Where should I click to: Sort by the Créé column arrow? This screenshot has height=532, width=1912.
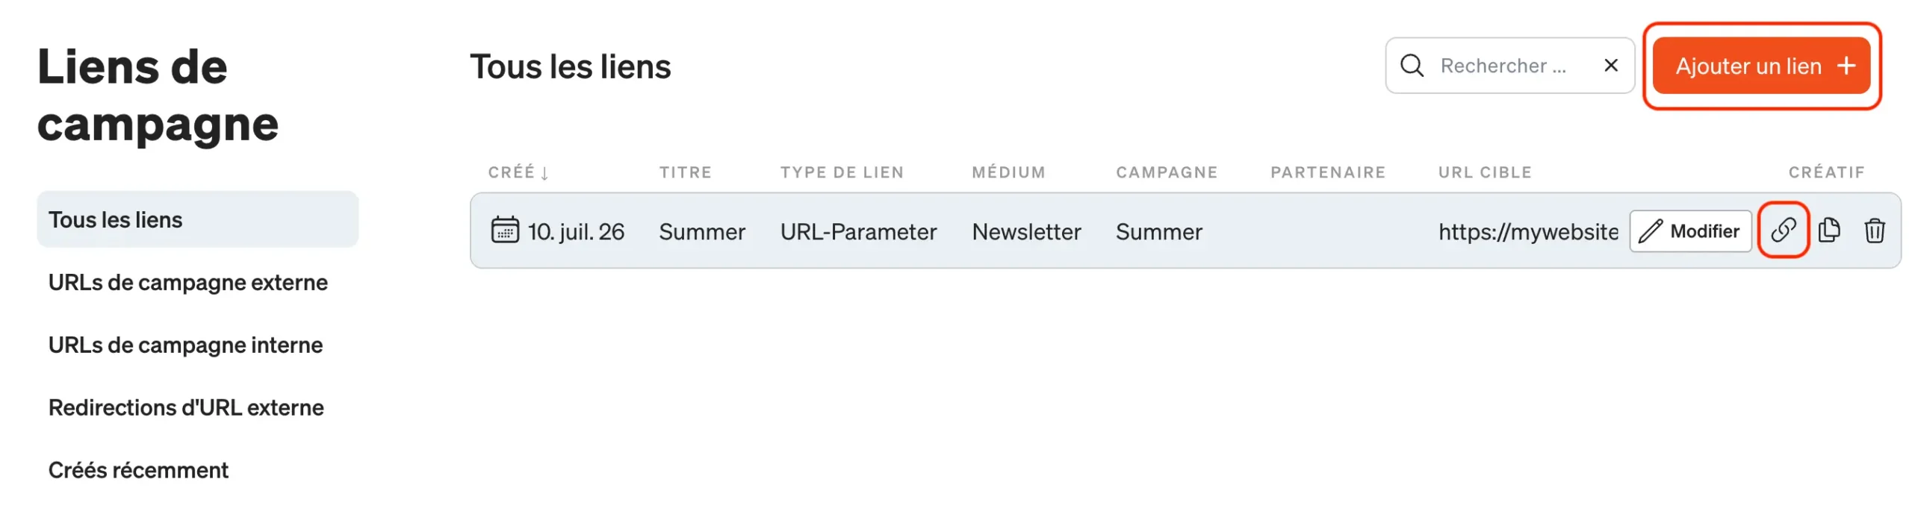[x=544, y=173]
